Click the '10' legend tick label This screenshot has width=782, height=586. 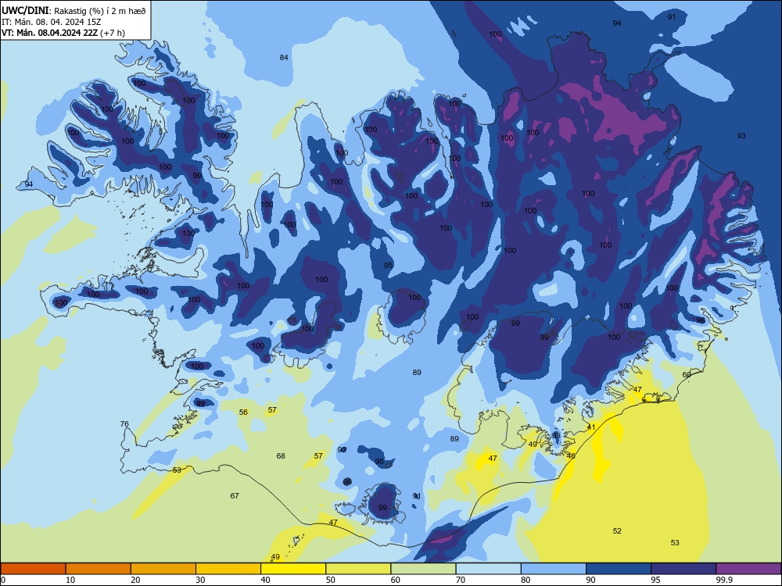(x=70, y=580)
